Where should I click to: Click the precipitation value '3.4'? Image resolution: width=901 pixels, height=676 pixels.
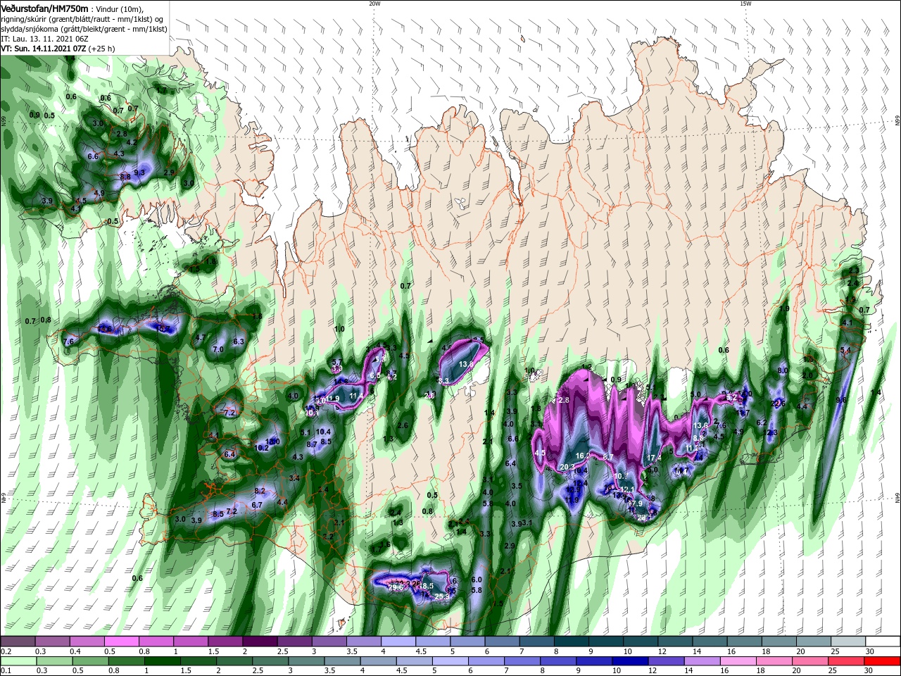point(294,478)
